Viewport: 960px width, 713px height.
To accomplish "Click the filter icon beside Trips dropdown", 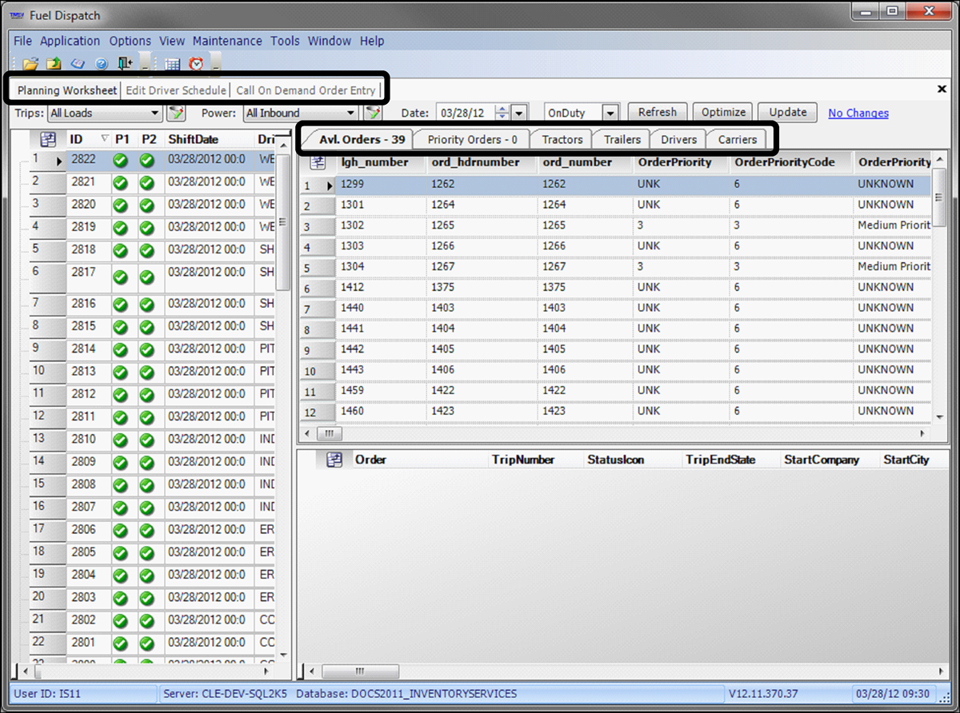I will coord(176,114).
